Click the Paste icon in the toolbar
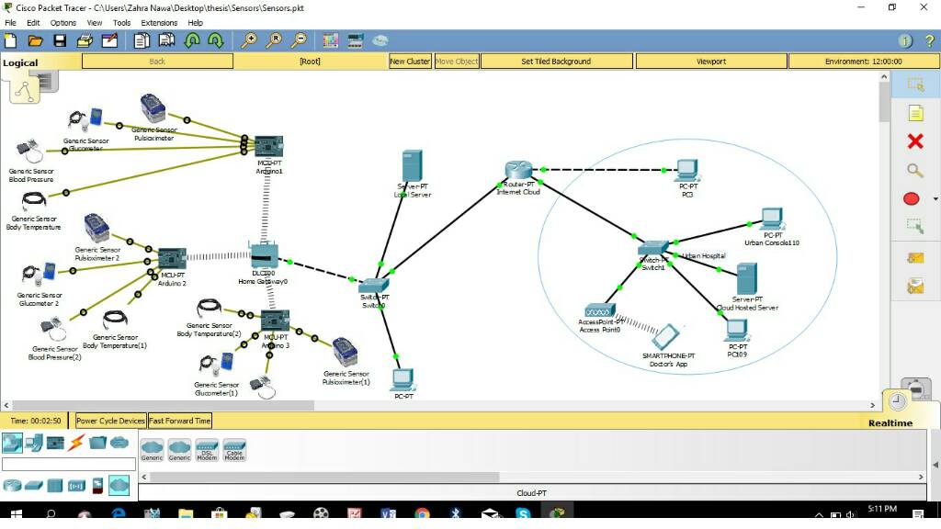941x529 pixels. click(x=167, y=40)
